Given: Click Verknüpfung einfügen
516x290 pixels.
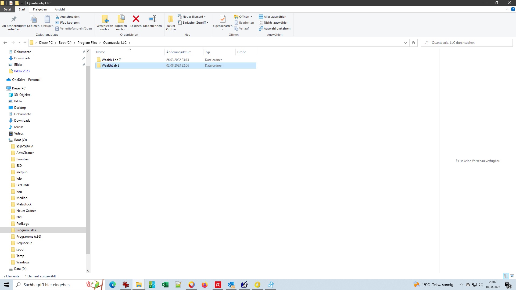Looking at the screenshot, I should point(74,28).
